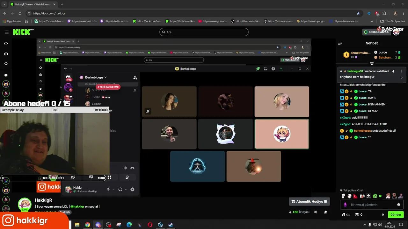This screenshot has height=229, width=408.
Task: Open livecenter.tik bookmark
Action: [x=245, y=21]
